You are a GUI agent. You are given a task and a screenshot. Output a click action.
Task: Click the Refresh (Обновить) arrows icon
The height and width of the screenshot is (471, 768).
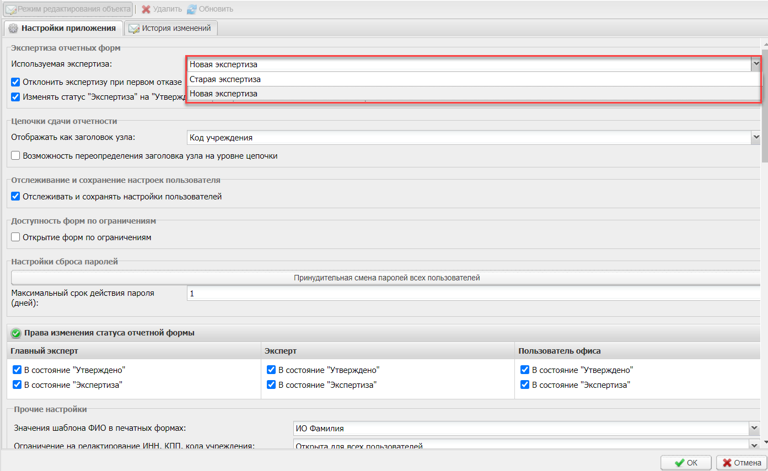(191, 9)
